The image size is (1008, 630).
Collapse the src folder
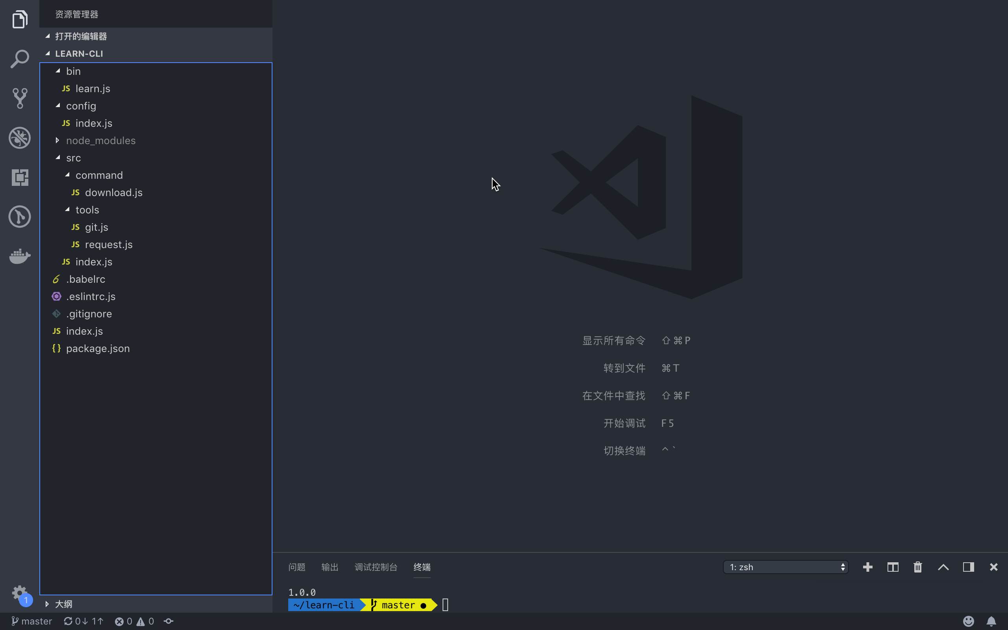[73, 158]
